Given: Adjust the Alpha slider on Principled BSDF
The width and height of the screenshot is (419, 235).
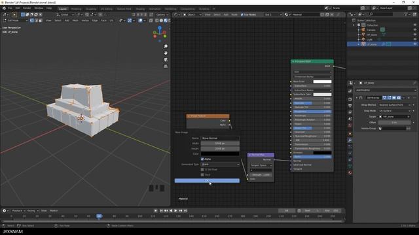Looking at the screenshot, I should click(312, 157).
